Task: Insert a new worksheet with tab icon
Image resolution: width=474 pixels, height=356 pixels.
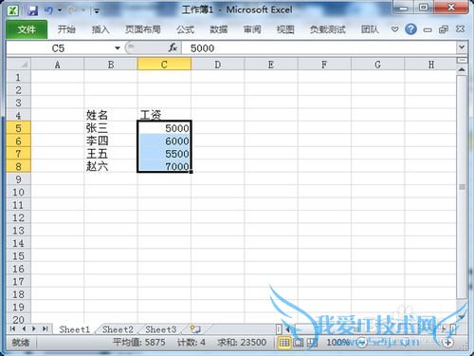Action: click(x=195, y=329)
